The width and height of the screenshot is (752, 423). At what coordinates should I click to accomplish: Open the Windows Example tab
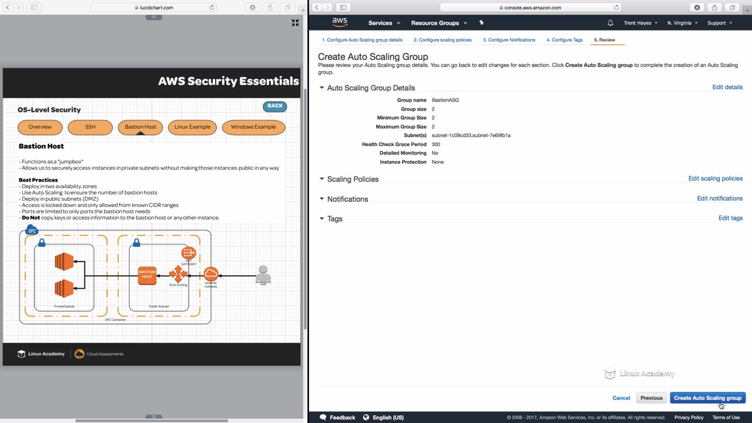(x=253, y=127)
